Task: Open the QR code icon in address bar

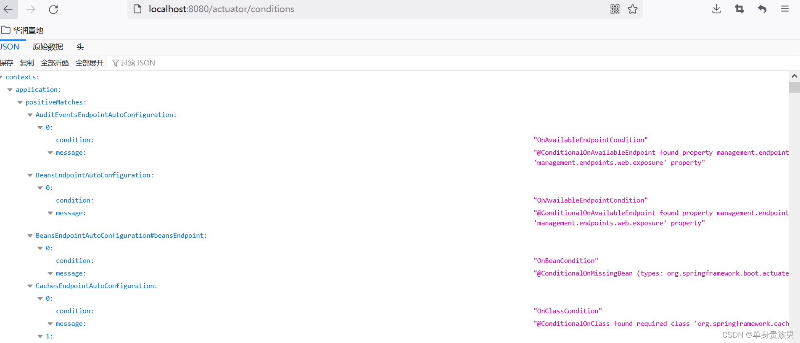Action: [615, 9]
